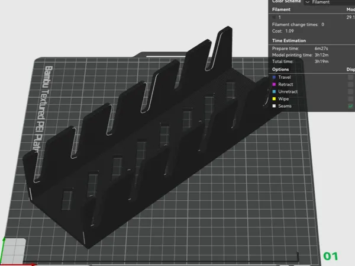Click the Model printing time value 3h12m
355x266 pixels.
click(321, 55)
